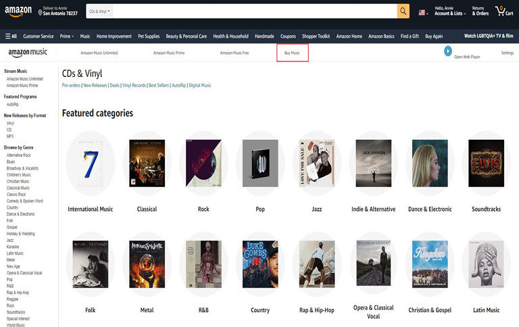Open the All hamburger menu

point(11,36)
